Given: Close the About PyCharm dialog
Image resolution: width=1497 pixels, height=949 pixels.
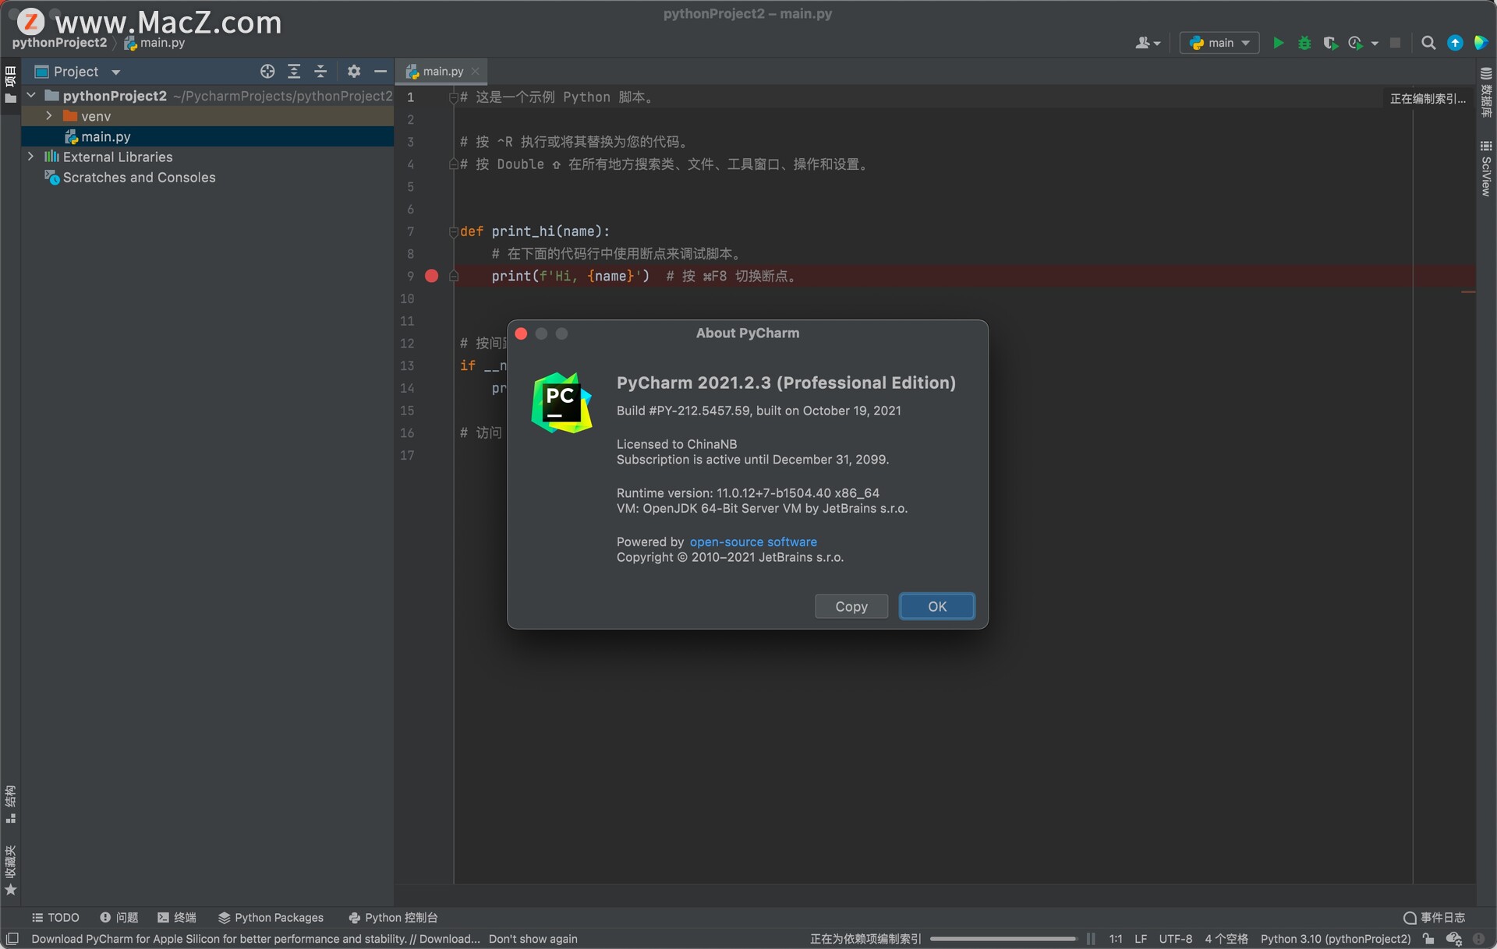Looking at the screenshot, I should tap(521, 333).
